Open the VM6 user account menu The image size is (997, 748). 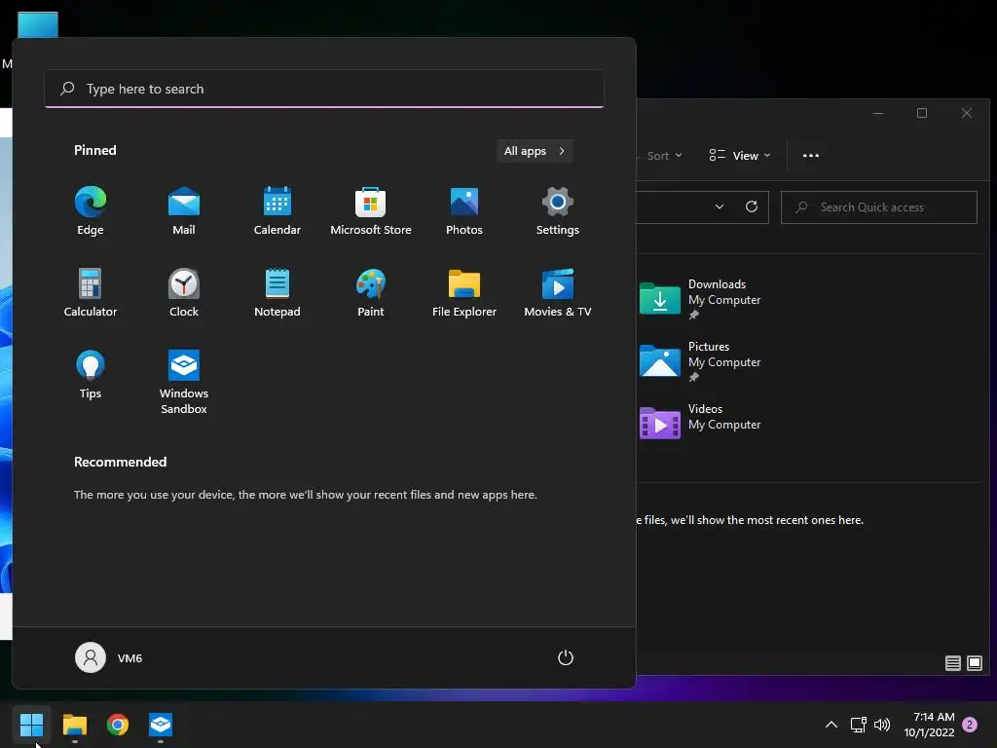[109, 657]
